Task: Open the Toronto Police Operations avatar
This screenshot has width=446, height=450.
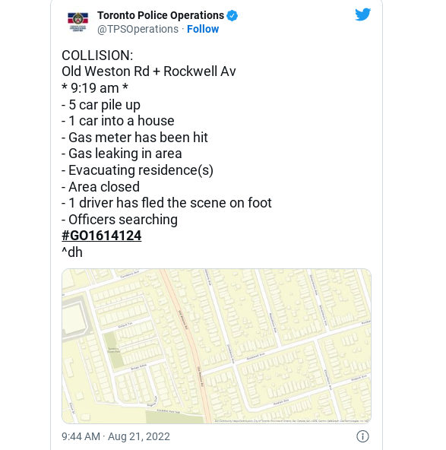Action: tap(77, 22)
